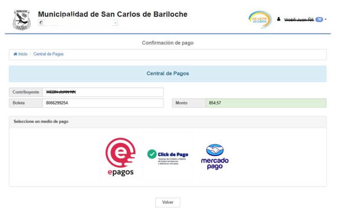Click the Boleta label
342x216 pixels.
pos(26,103)
